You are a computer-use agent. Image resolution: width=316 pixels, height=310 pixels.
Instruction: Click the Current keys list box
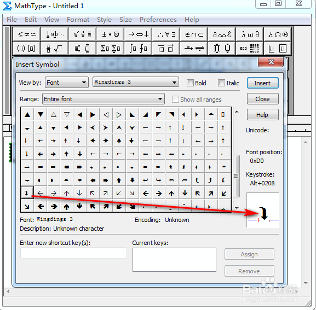pyautogui.click(x=174, y=260)
